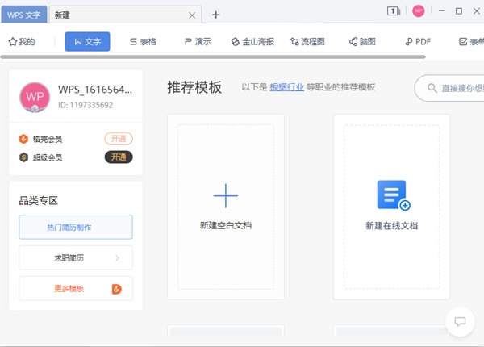Screen dimensions: 484x347
Task: Click the magnifier search icon
Action: point(432,88)
